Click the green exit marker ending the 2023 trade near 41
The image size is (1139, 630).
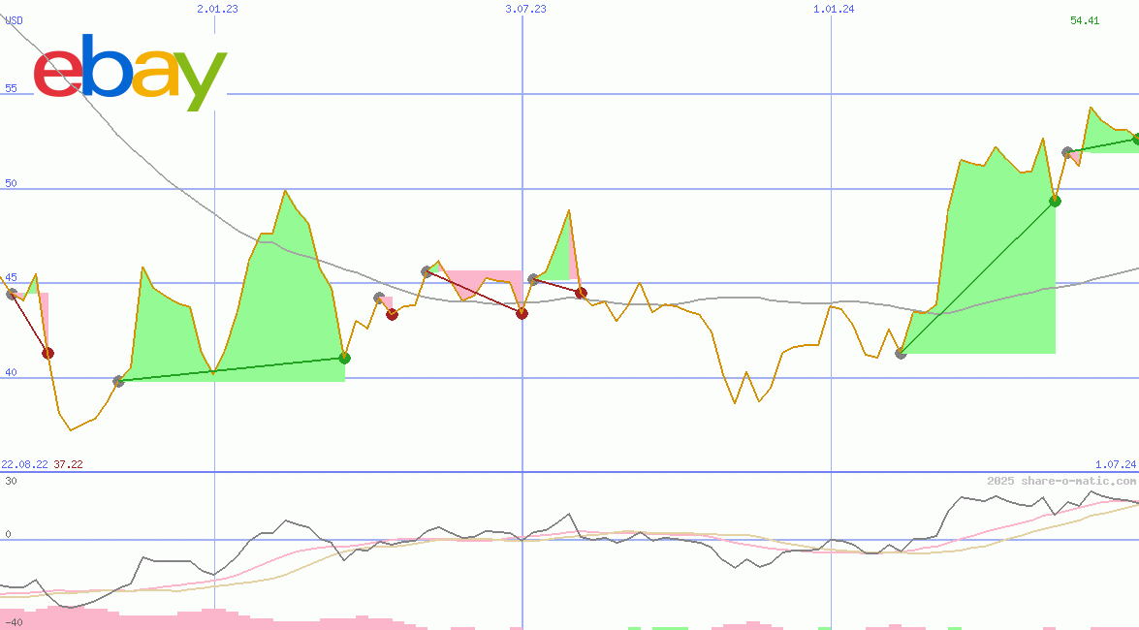345,358
